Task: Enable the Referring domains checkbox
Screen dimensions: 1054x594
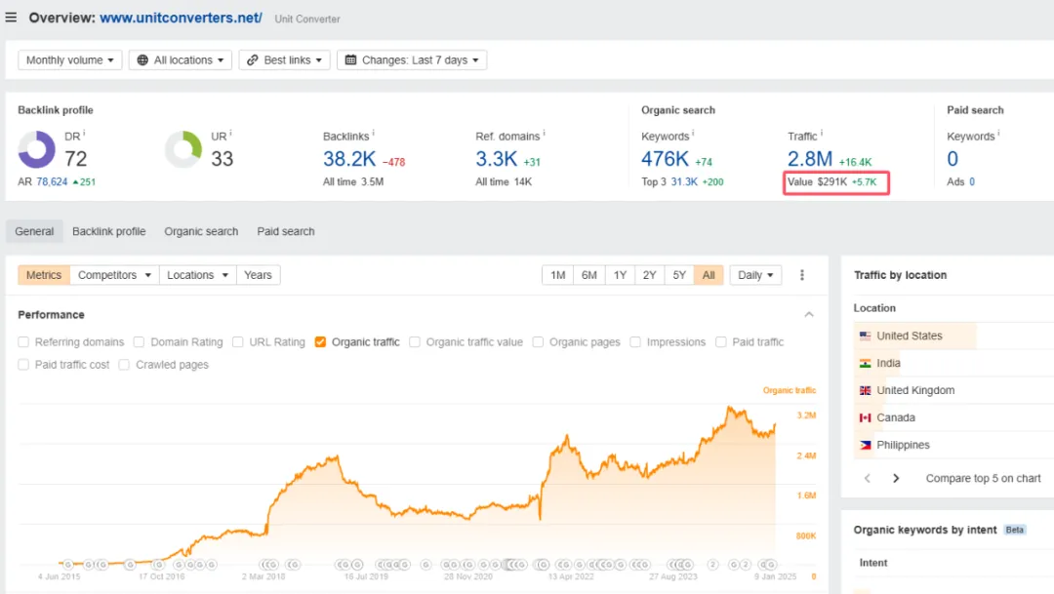Action: coord(23,342)
